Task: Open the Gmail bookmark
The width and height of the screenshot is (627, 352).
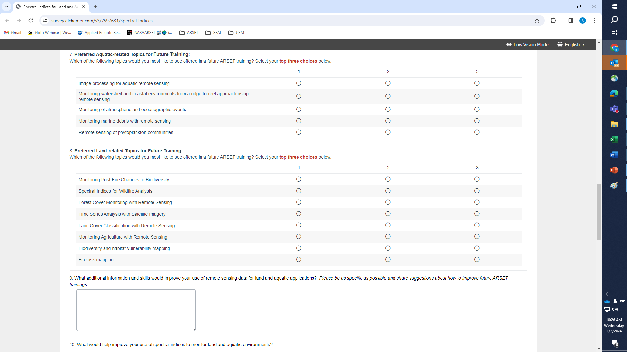Action: coord(13,33)
